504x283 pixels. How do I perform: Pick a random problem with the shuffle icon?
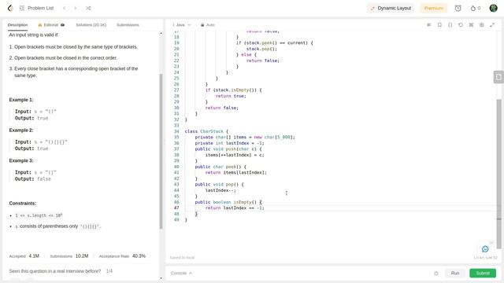pos(88,8)
